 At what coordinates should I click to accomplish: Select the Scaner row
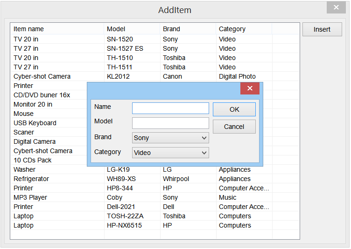[x=24, y=132]
